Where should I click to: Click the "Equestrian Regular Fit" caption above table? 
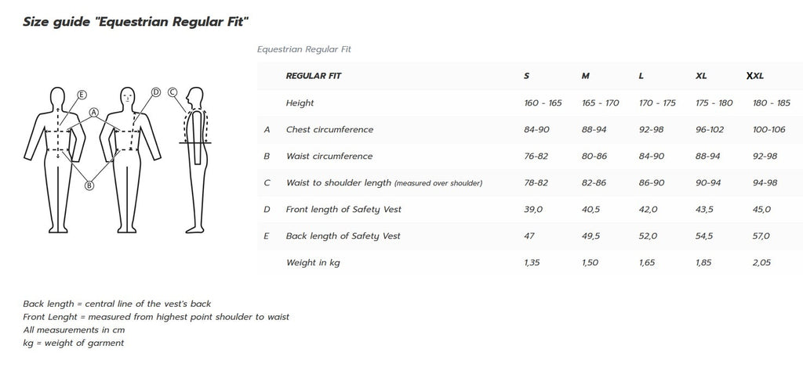[304, 49]
